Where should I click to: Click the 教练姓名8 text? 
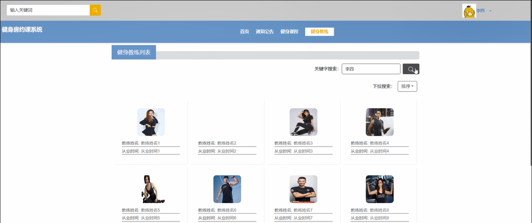[x=379, y=210]
